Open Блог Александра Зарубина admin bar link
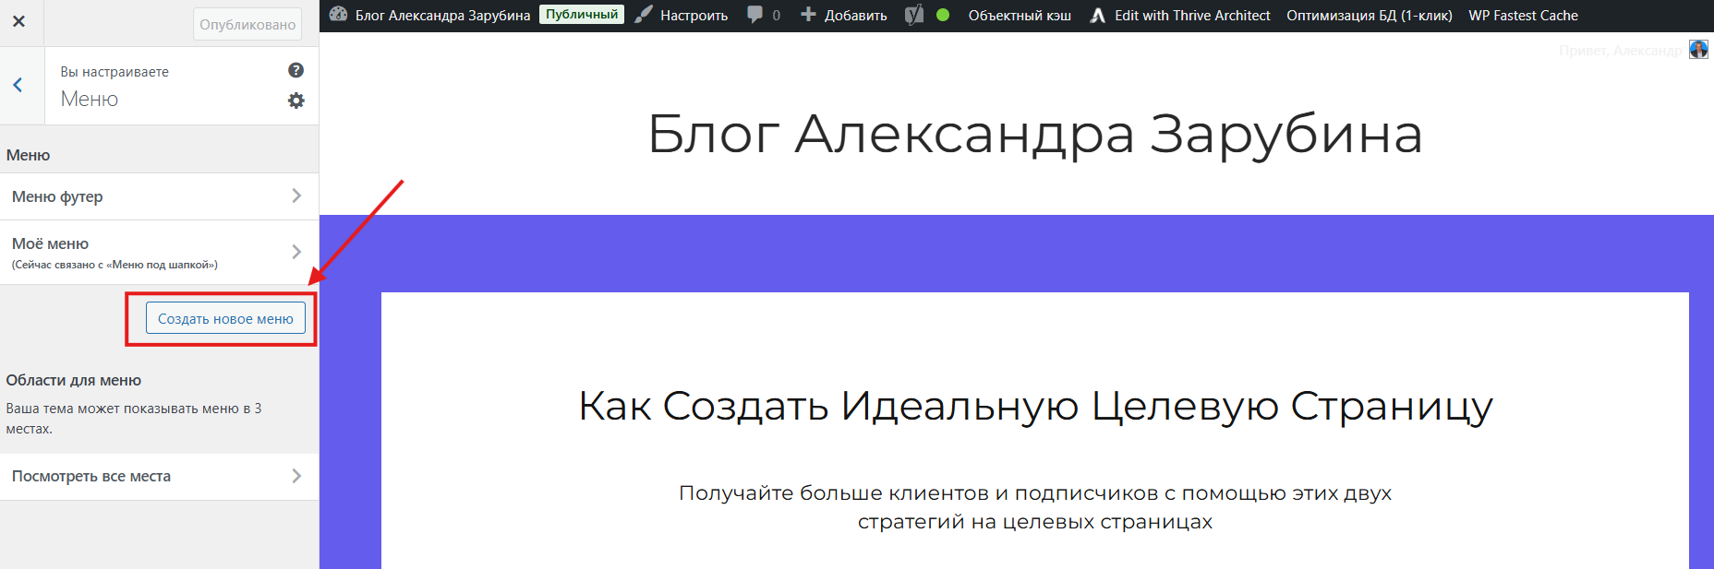 pyautogui.click(x=442, y=15)
